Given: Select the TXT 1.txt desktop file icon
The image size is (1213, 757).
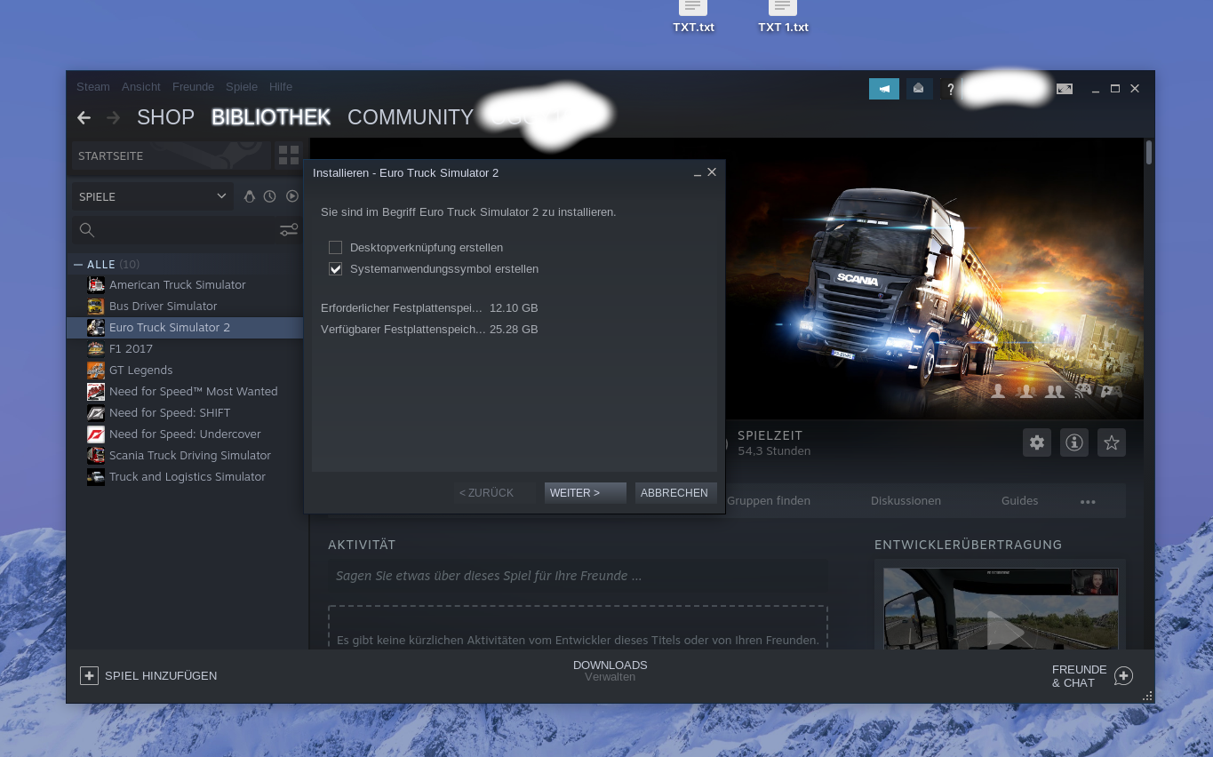Looking at the screenshot, I should [x=783, y=7].
